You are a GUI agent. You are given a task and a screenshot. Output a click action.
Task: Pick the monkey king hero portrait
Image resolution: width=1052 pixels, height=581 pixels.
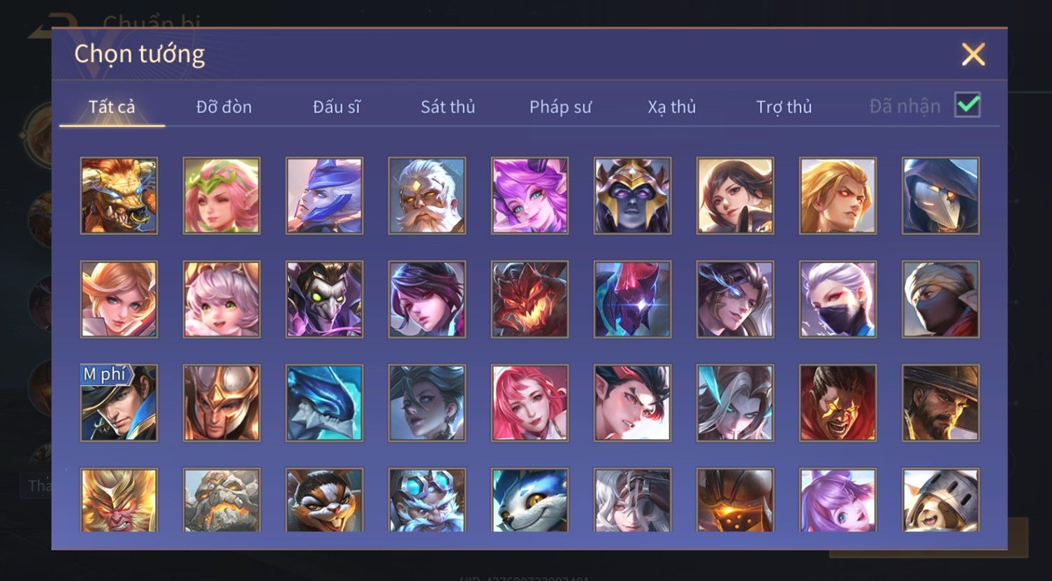click(x=119, y=500)
